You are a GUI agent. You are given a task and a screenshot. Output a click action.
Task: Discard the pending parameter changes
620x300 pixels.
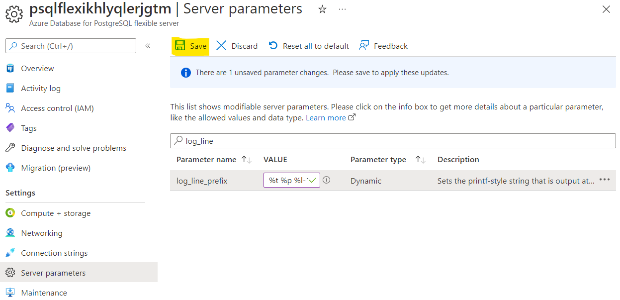point(237,45)
